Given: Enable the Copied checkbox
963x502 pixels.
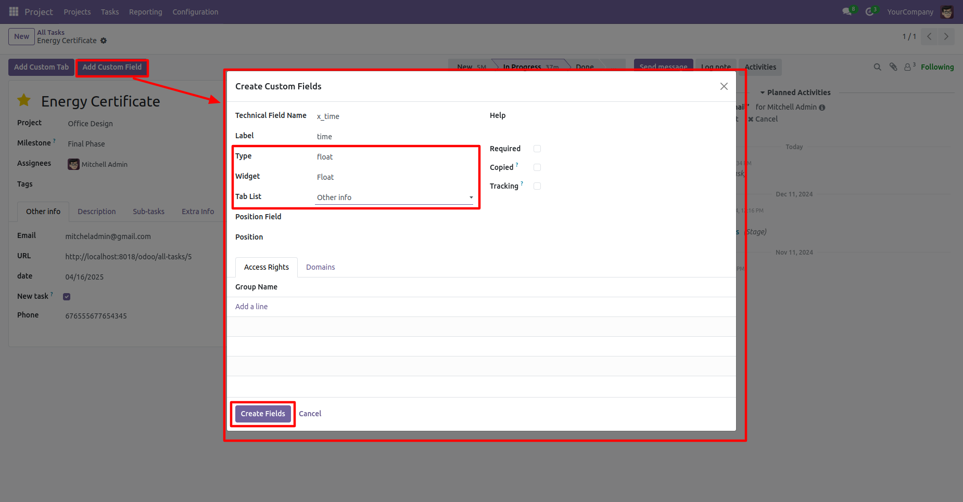Looking at the screenshot, I should click(x=537, y=167).
